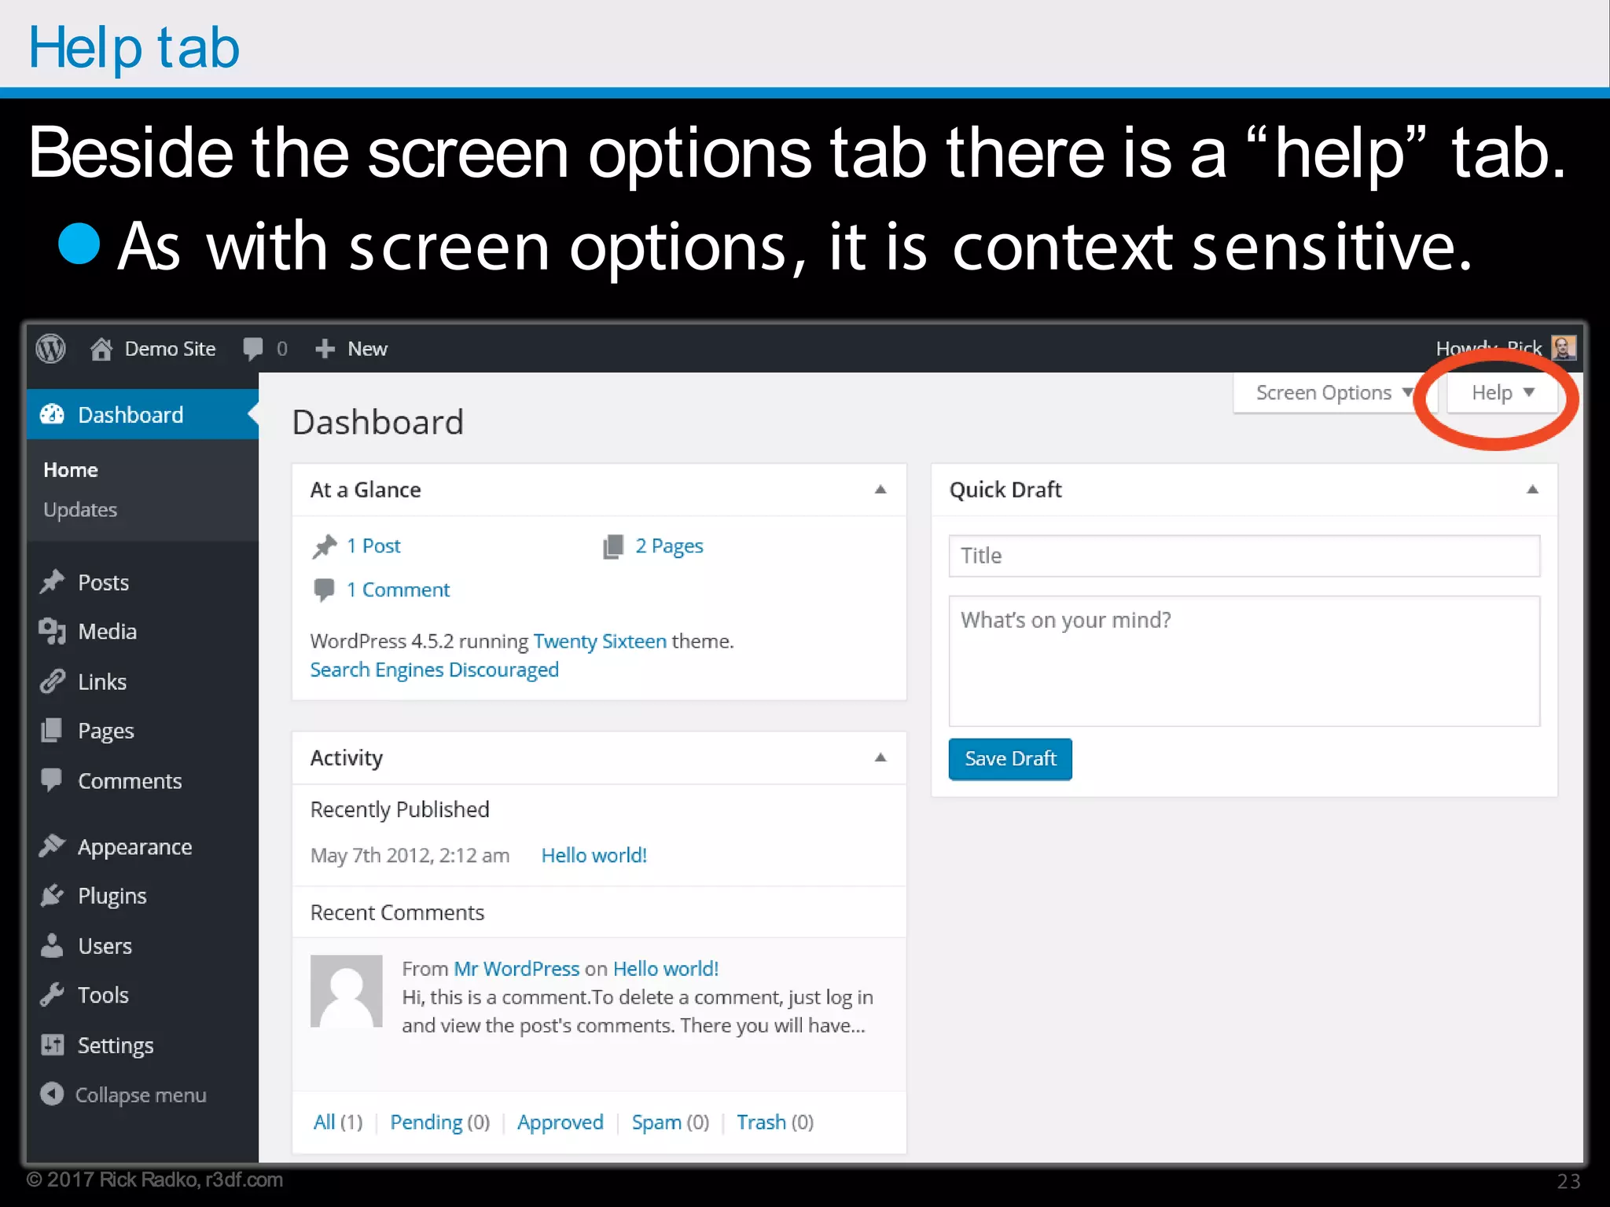The height and width of the screenshot is (1207, 1610).
Task: Collapse the Activity widget
Action: [x=880, y=758]
